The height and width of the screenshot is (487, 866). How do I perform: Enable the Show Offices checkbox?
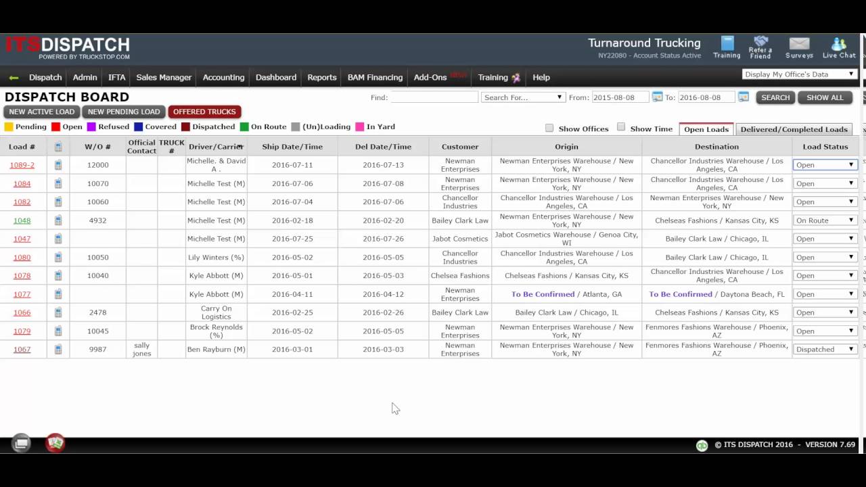(549, 128)
